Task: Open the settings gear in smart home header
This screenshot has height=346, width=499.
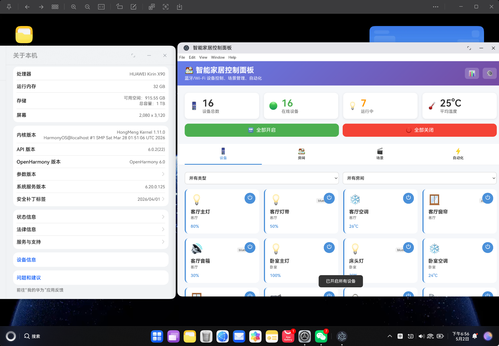Action: 490,73
